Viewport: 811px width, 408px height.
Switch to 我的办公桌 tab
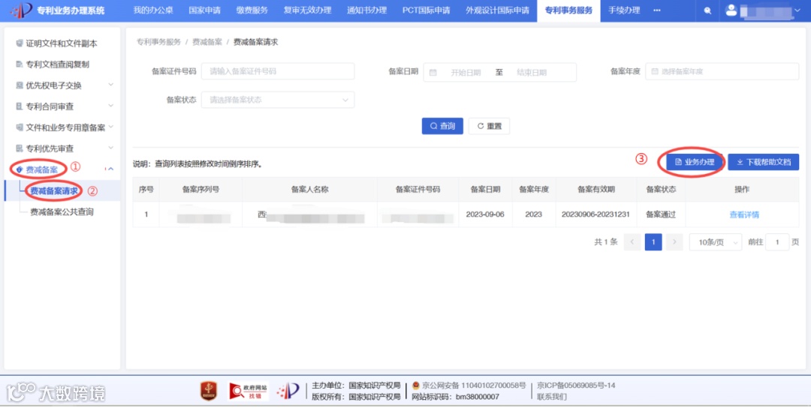[x=153, y=10]
